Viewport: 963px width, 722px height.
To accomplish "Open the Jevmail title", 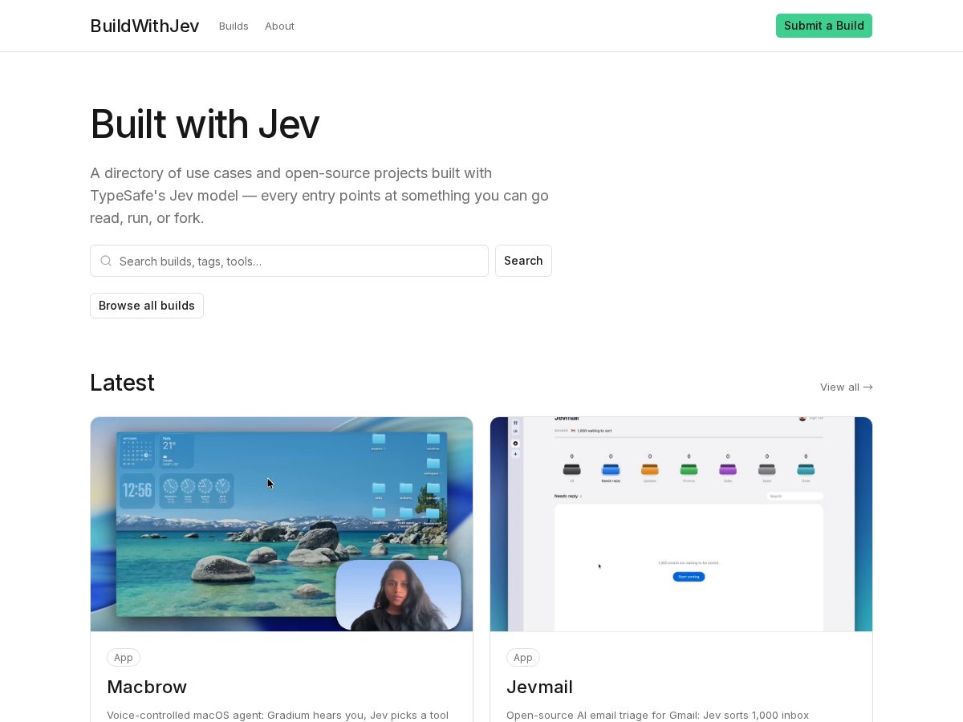I will click(539, 687).
